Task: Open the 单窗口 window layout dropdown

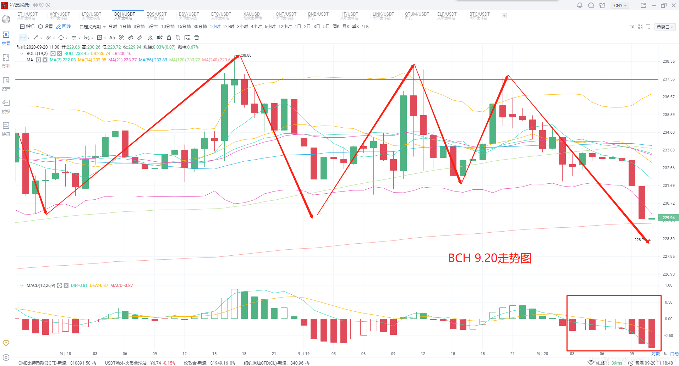Action: click(664, 27)
